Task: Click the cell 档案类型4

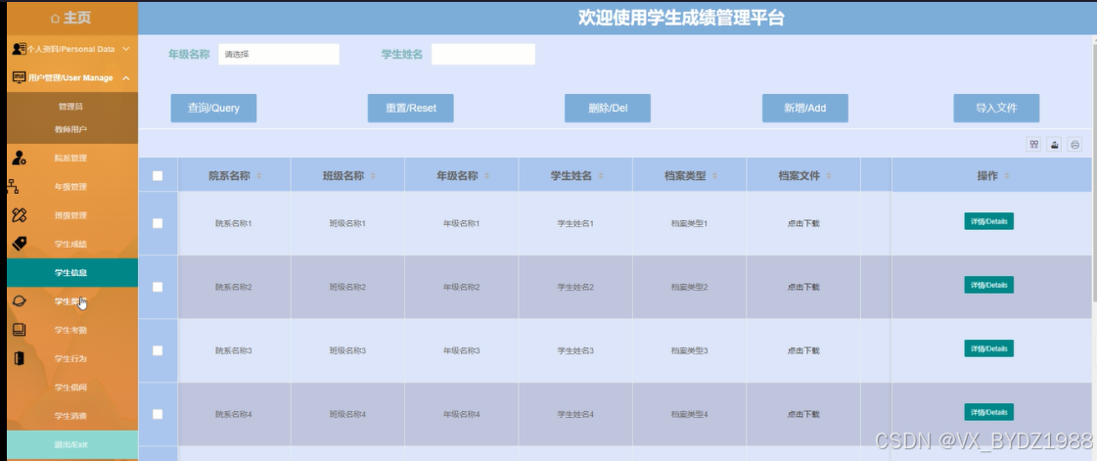Action: click(x=690, y=414)
